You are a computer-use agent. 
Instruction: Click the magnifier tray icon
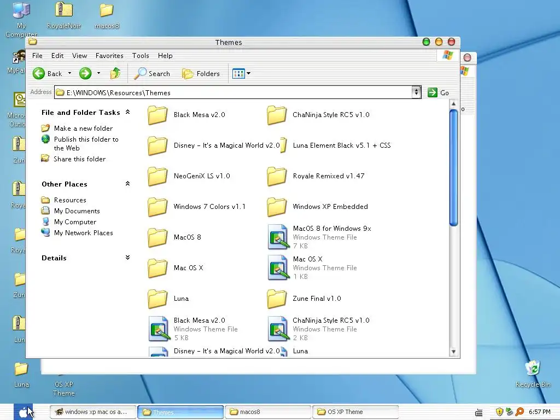coord(520,412)
